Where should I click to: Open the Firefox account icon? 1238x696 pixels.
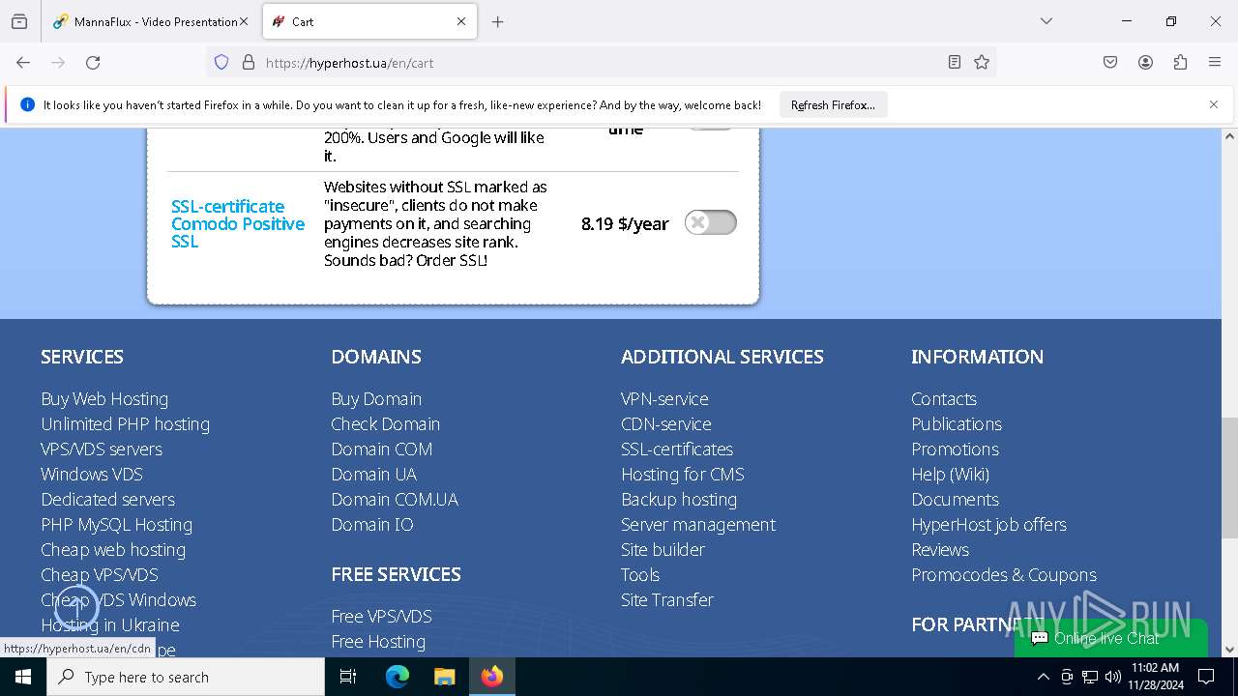(1145, 63)
